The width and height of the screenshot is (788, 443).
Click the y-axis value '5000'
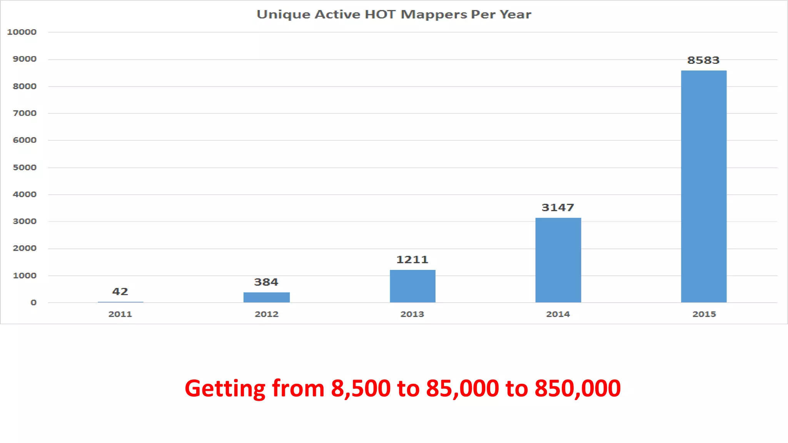(x=25, y=168)
